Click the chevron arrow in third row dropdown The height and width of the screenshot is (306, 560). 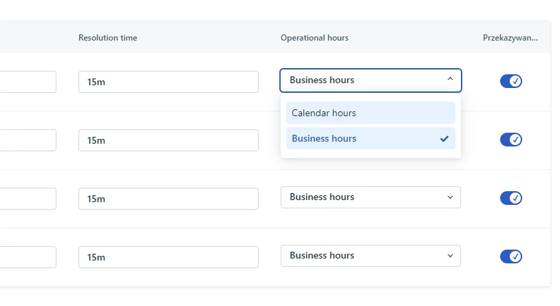point(451,197)
